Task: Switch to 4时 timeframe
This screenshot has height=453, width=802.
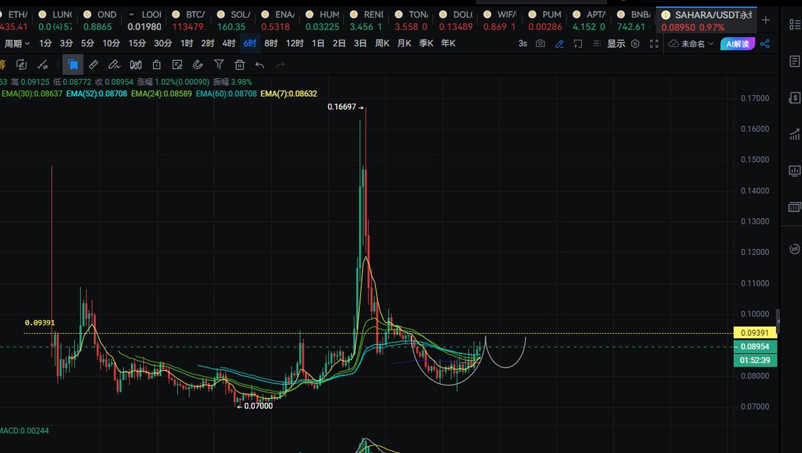Action: click(229, 43)
